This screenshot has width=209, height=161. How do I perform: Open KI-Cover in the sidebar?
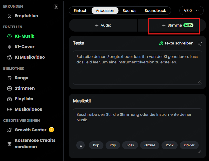pos(25,47)
